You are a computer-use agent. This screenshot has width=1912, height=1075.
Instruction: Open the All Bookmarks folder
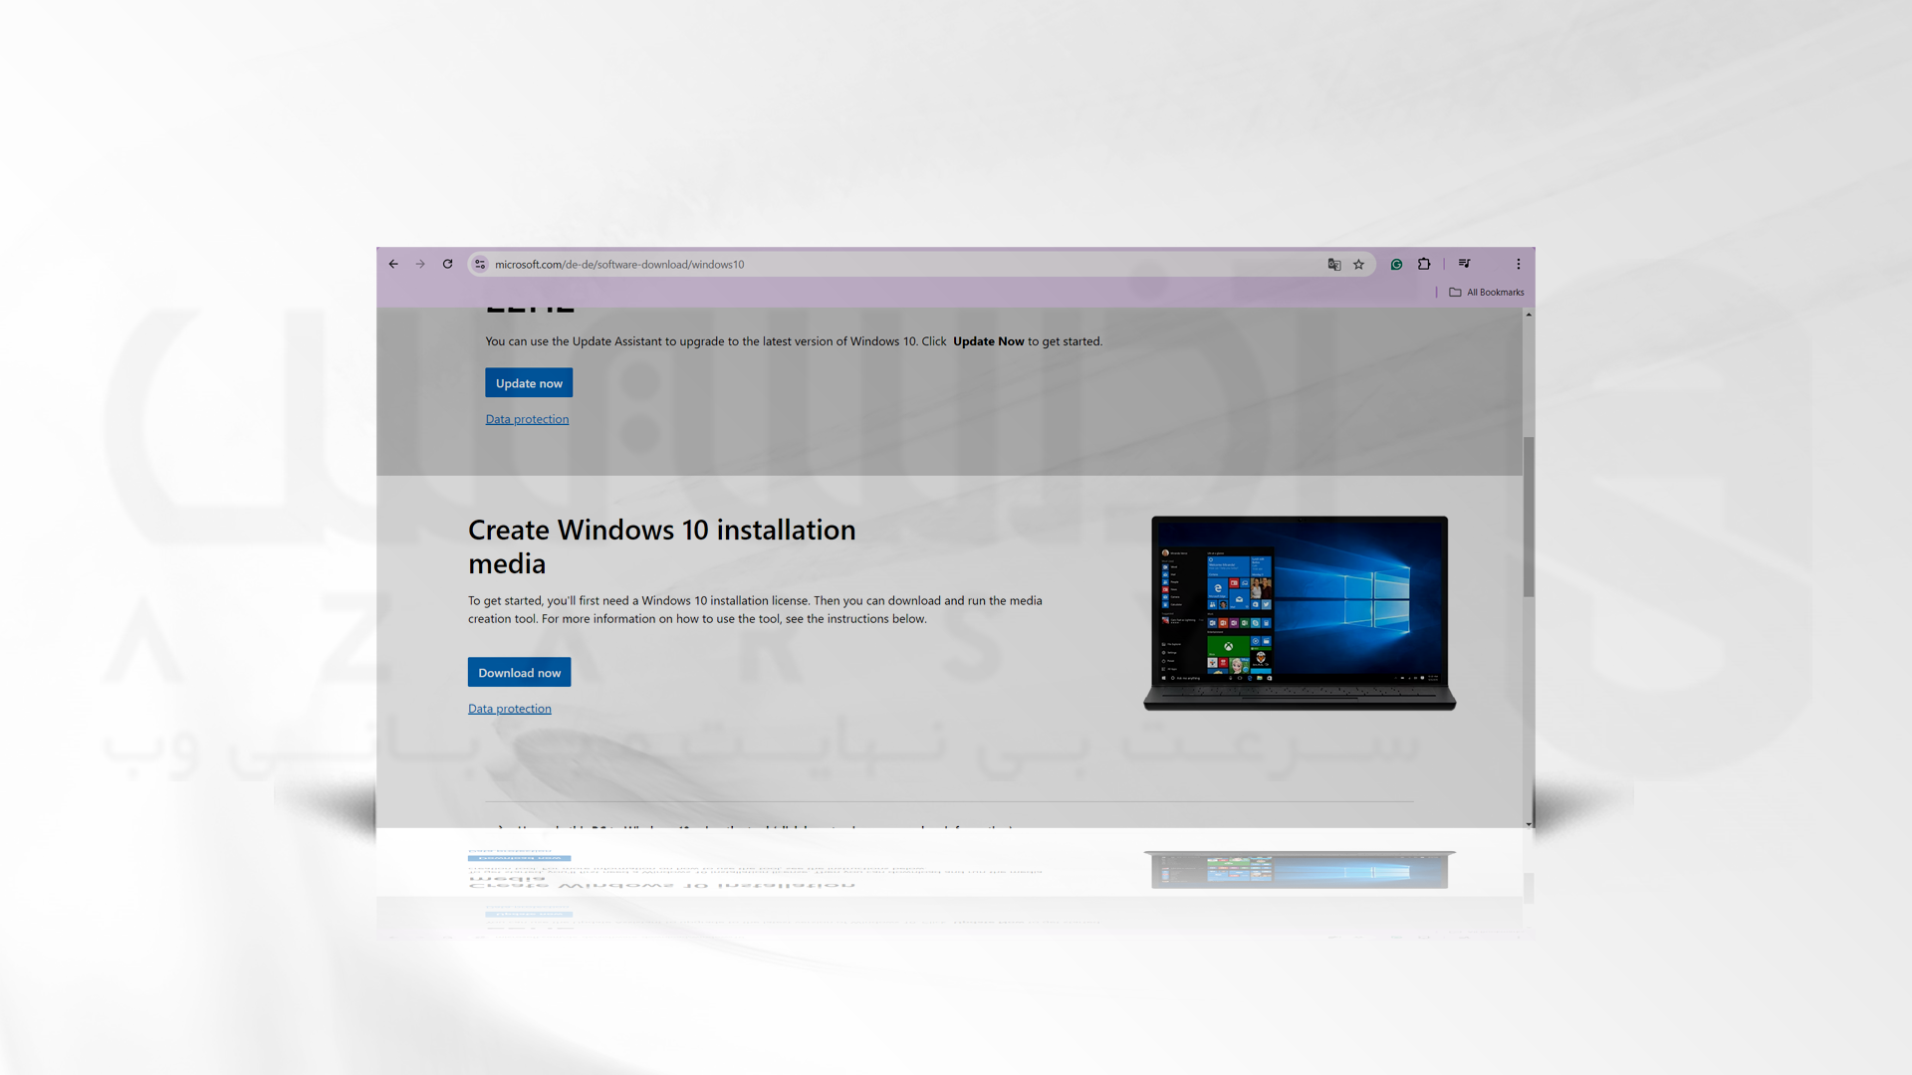(1487, 292)
